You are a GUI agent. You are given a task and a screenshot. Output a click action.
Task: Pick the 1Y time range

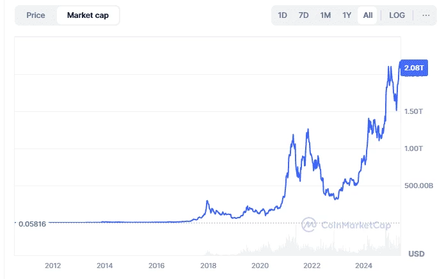pyautogui.click(x=347, y=15)
